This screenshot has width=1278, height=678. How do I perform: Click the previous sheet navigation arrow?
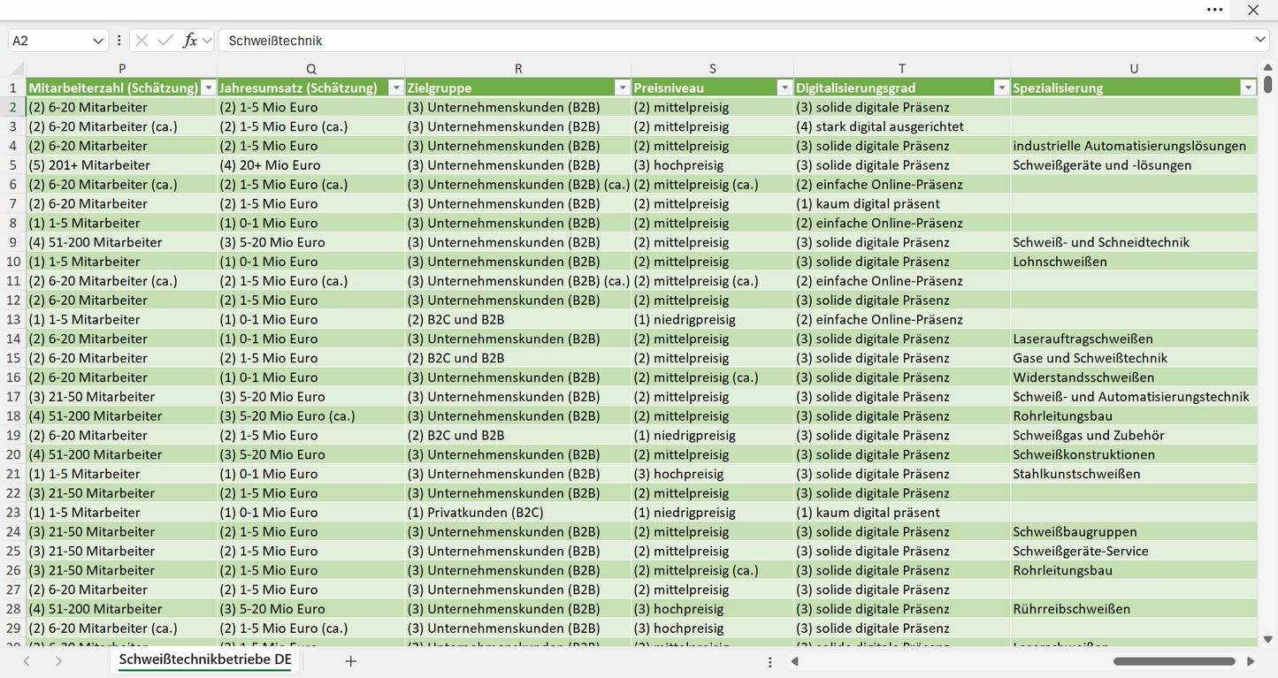[27, 661]
